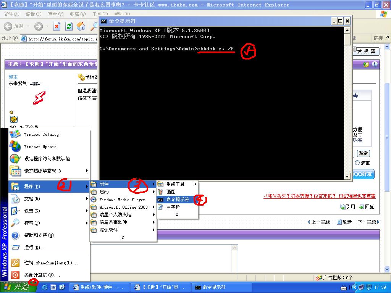The height and width of the screenshot is (293, 391).
Task: Expand arrow next to 瑞星杀毒软件
Action: [x=154, y=222]
